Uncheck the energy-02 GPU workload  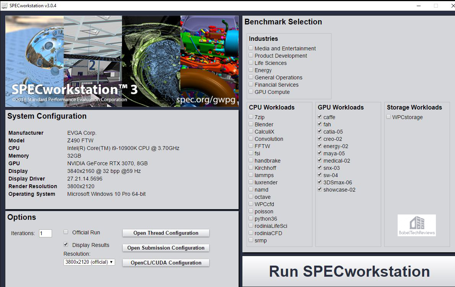(320, 146)
